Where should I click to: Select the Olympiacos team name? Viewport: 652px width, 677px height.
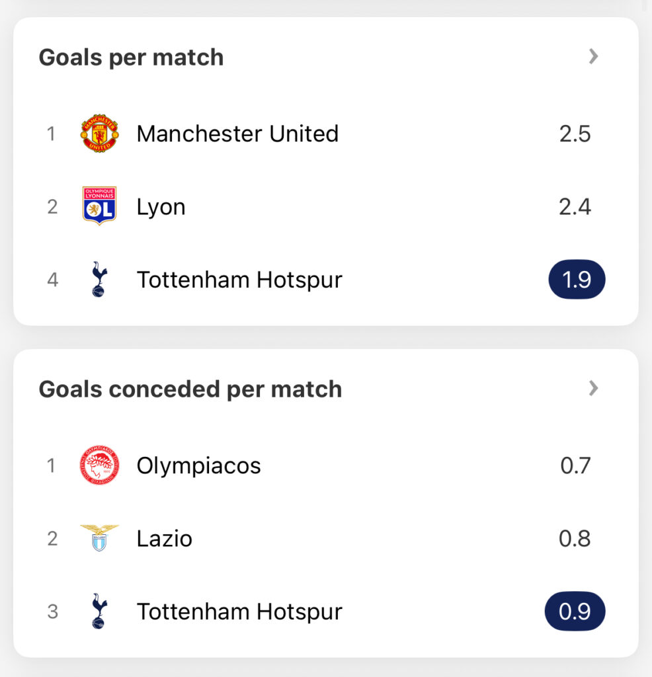tap(198, 466)
